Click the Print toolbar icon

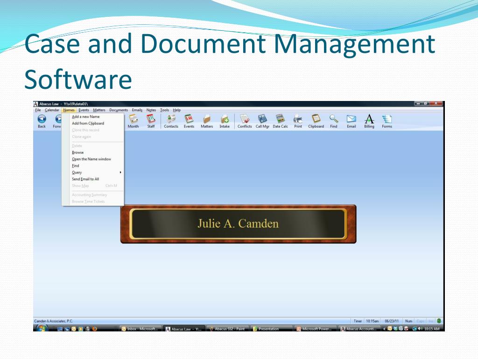pyautogui.click(x=298, y=119)
